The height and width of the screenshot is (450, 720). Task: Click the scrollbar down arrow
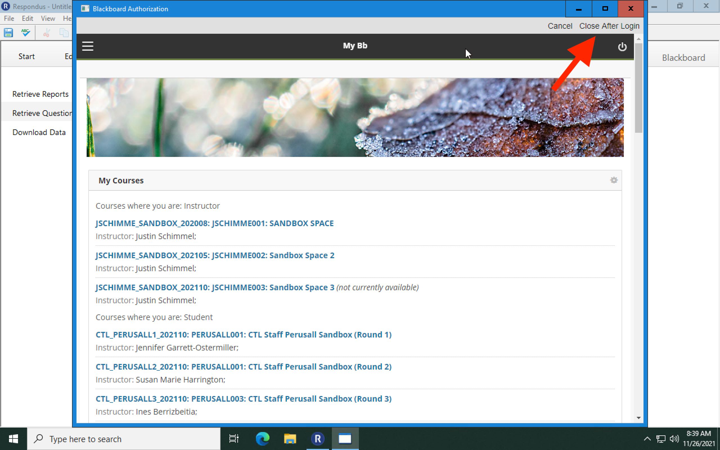[x=638, y=418]
